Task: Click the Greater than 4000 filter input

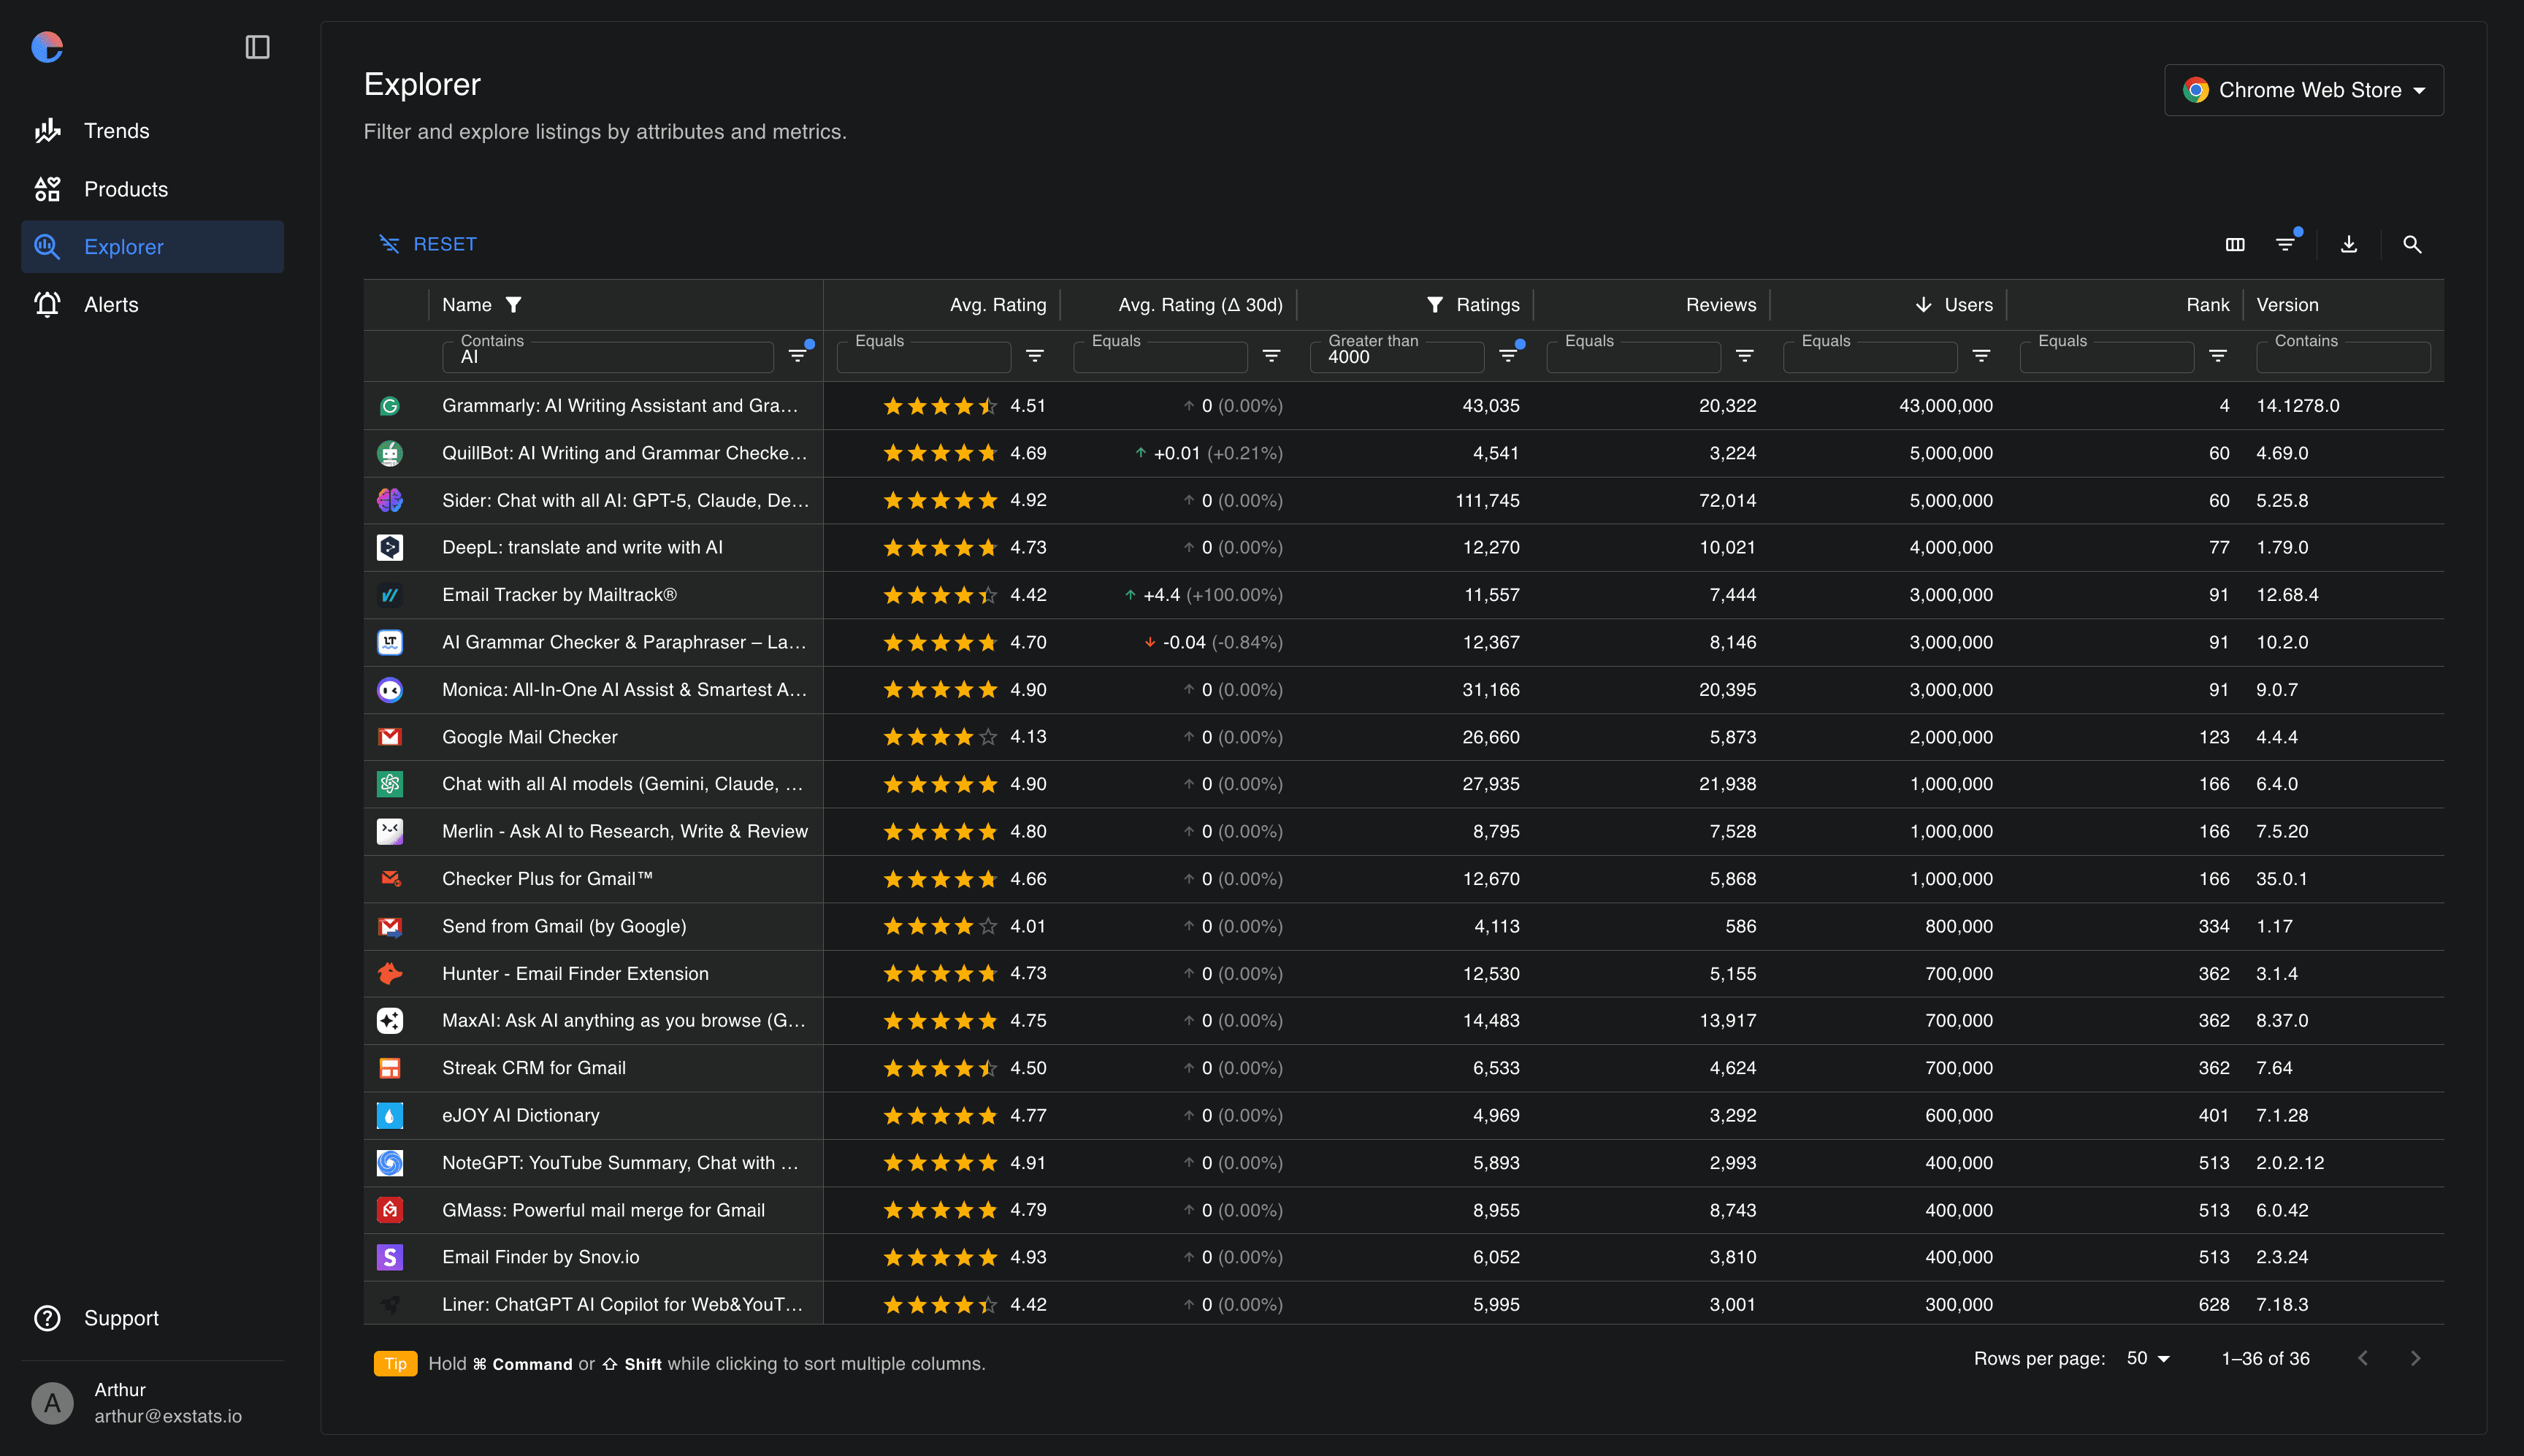Action: click(1396, 357)
